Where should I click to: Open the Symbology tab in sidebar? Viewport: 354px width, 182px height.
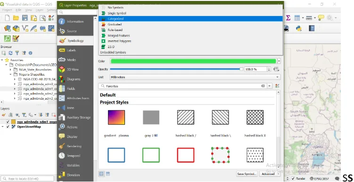click(x=75, y=41)
